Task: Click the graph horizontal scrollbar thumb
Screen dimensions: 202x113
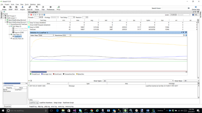Action: coord(39,72)
